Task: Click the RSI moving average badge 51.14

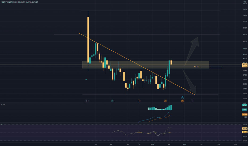Action: (245, 132)
